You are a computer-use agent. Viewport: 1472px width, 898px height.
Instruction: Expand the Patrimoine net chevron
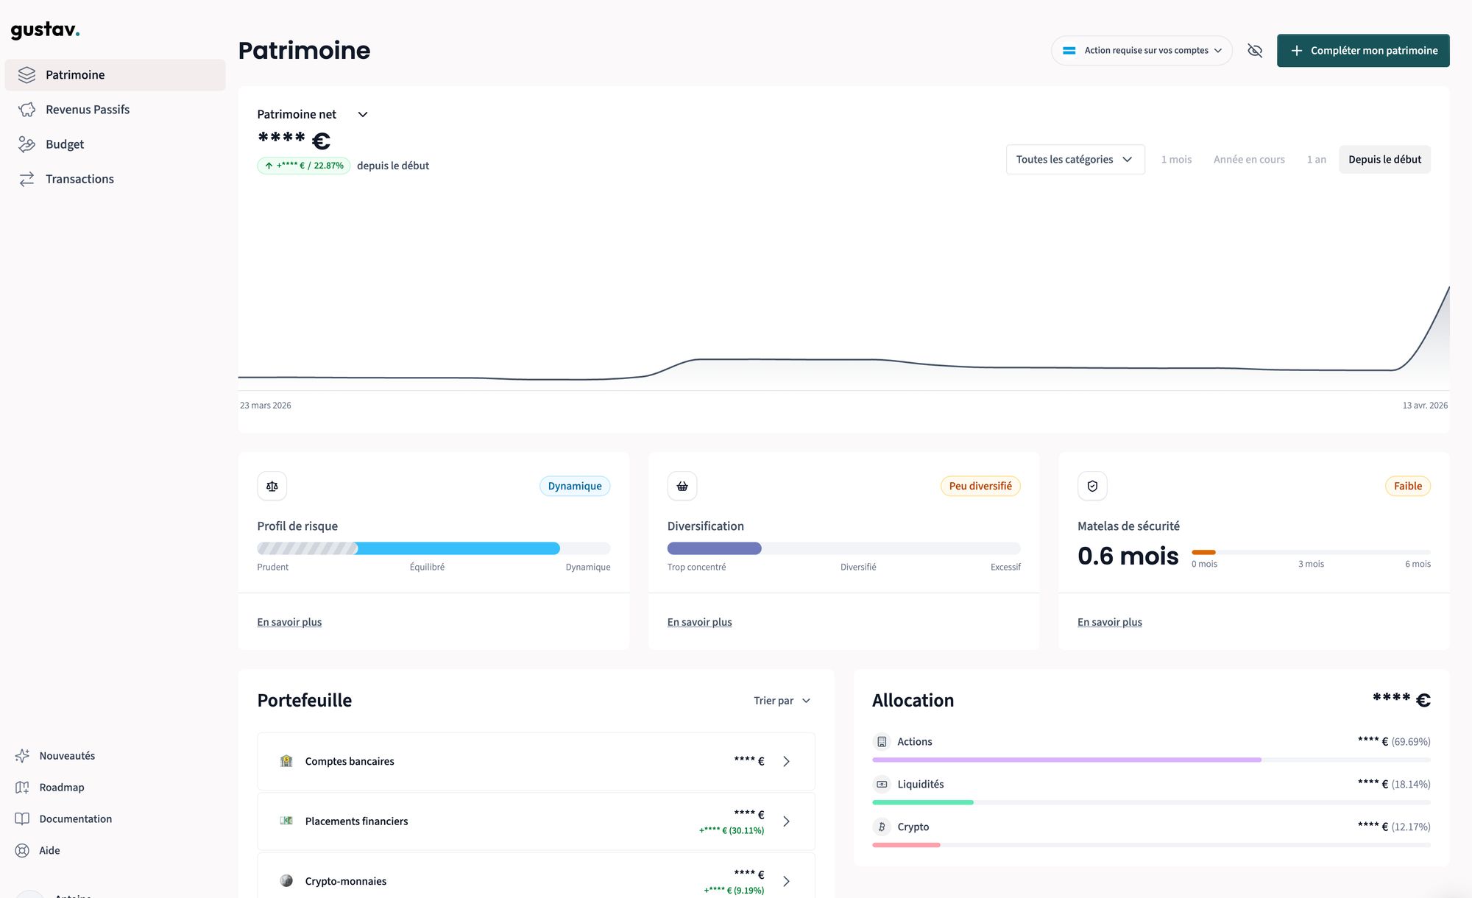point(362,115)
